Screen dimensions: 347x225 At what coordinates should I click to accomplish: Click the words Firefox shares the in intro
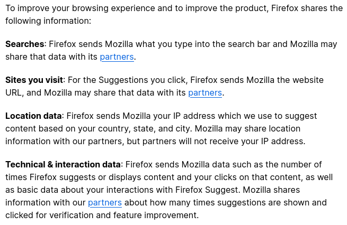[x=307, y=8]
